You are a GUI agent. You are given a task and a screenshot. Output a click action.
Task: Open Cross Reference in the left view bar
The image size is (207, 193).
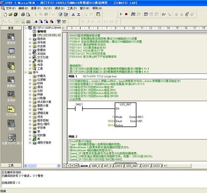(11, 110)
